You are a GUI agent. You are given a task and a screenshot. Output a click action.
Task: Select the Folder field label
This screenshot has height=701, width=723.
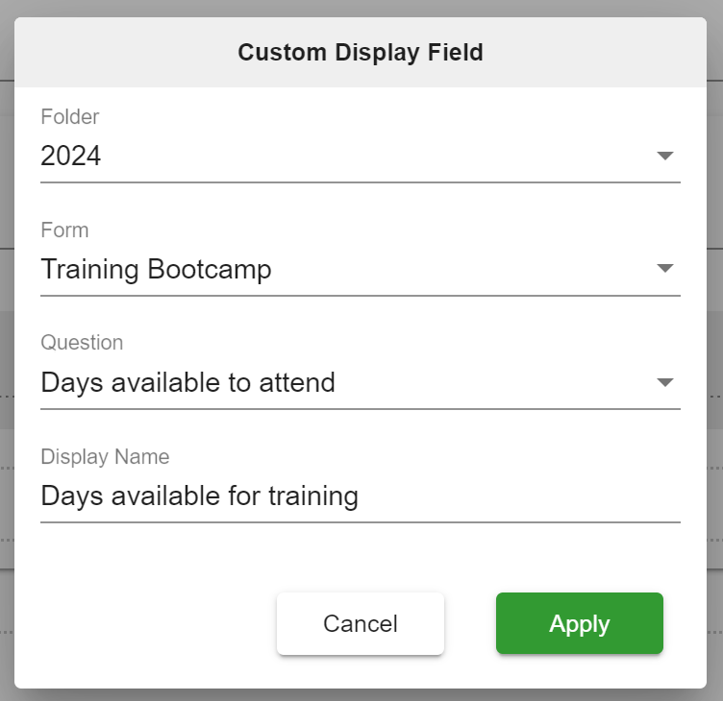(x=69, y=116)
